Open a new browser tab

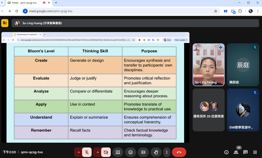coord(56,3)
